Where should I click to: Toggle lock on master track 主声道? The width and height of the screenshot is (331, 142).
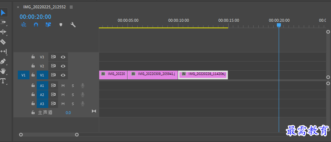pos(33,112)
